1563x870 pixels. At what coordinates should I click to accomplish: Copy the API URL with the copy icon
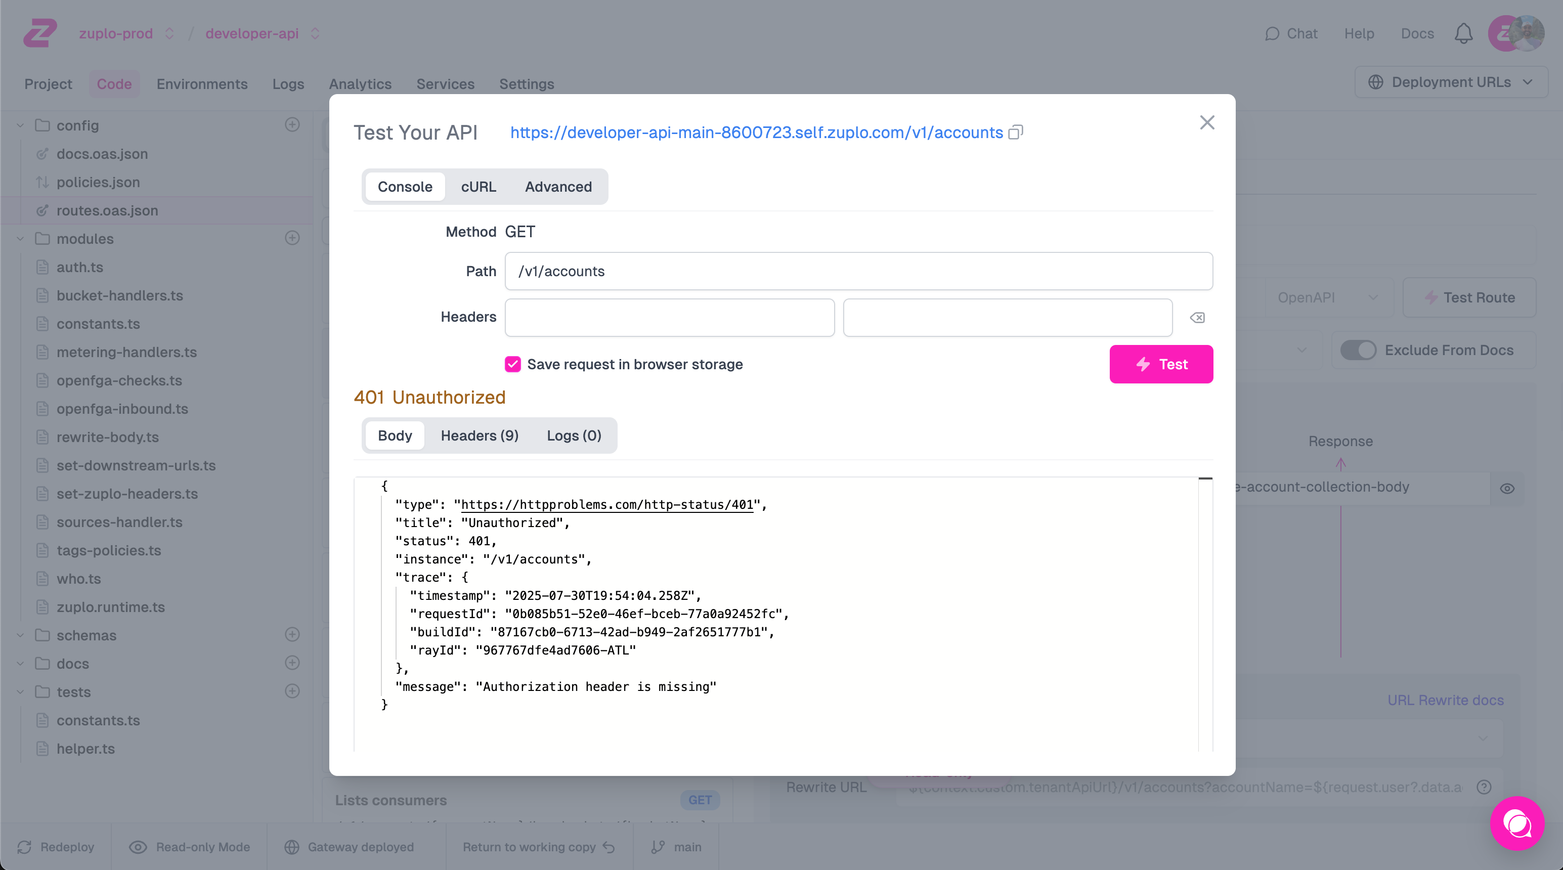(1015, 132)
